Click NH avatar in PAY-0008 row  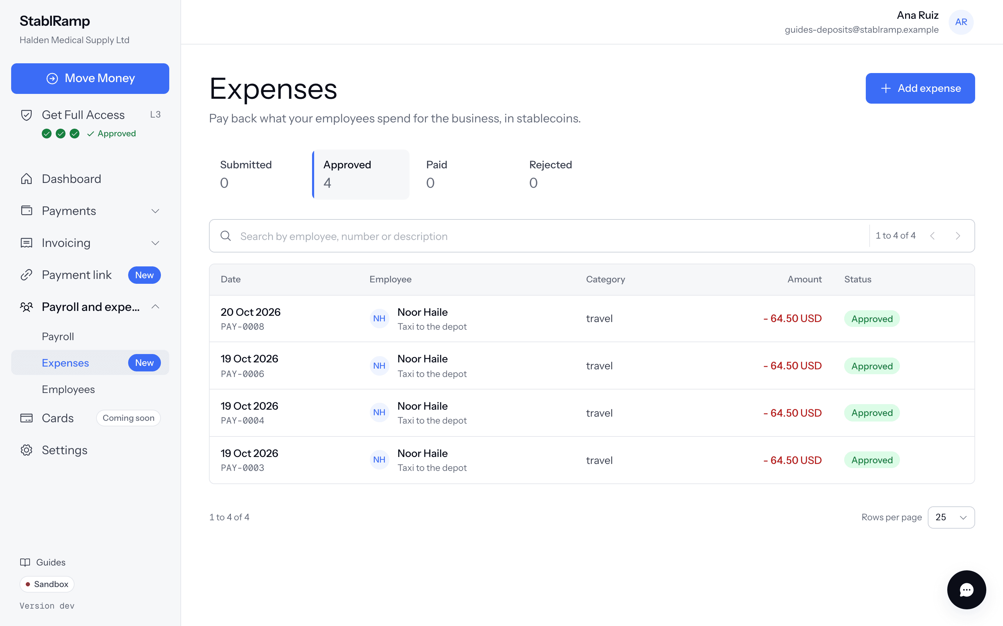pos(379,318)
